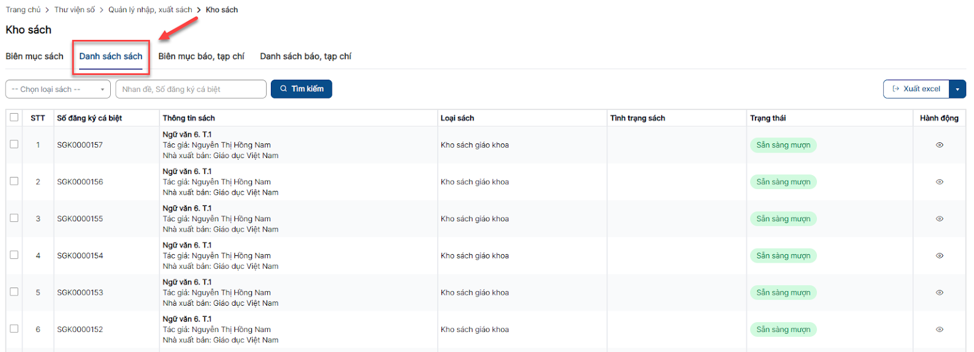Select Biên mục báo, tạp chí tab

(x=201, y=57)
